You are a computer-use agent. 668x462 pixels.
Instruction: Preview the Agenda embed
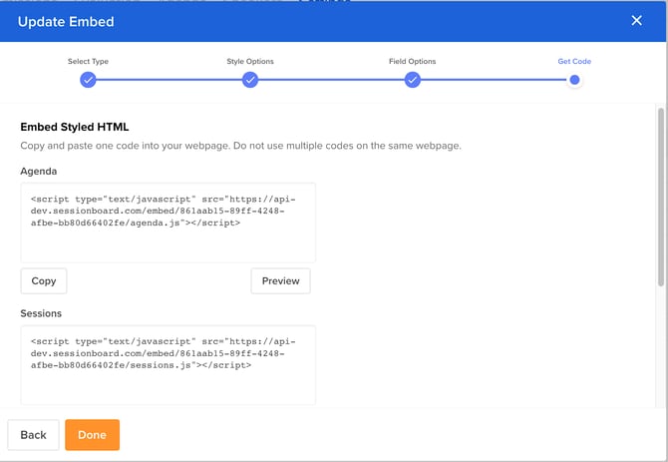tap(280, 281)
